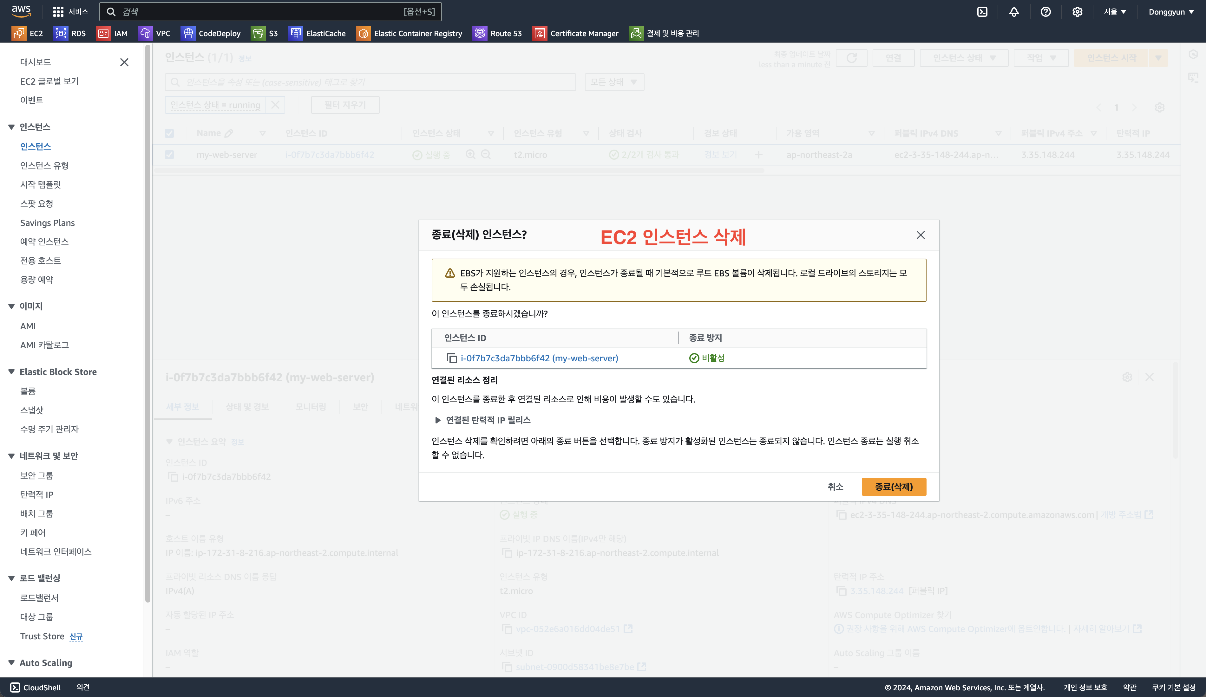Viewport: 1206px width, 697px height.
Task: Open the CloudShell icon in top bar
Action: point(982,12)
